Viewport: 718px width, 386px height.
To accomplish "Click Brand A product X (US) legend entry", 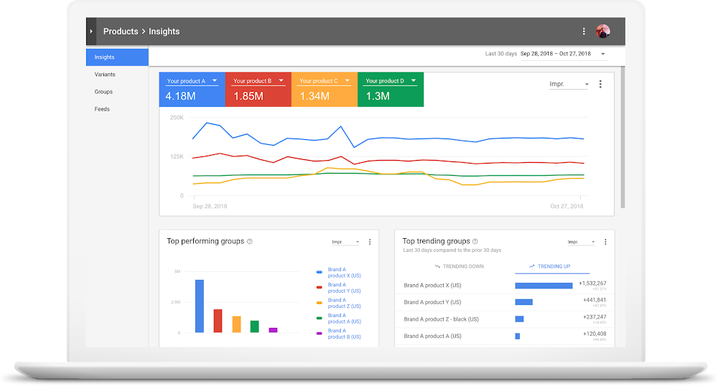I will click(344, 273).
